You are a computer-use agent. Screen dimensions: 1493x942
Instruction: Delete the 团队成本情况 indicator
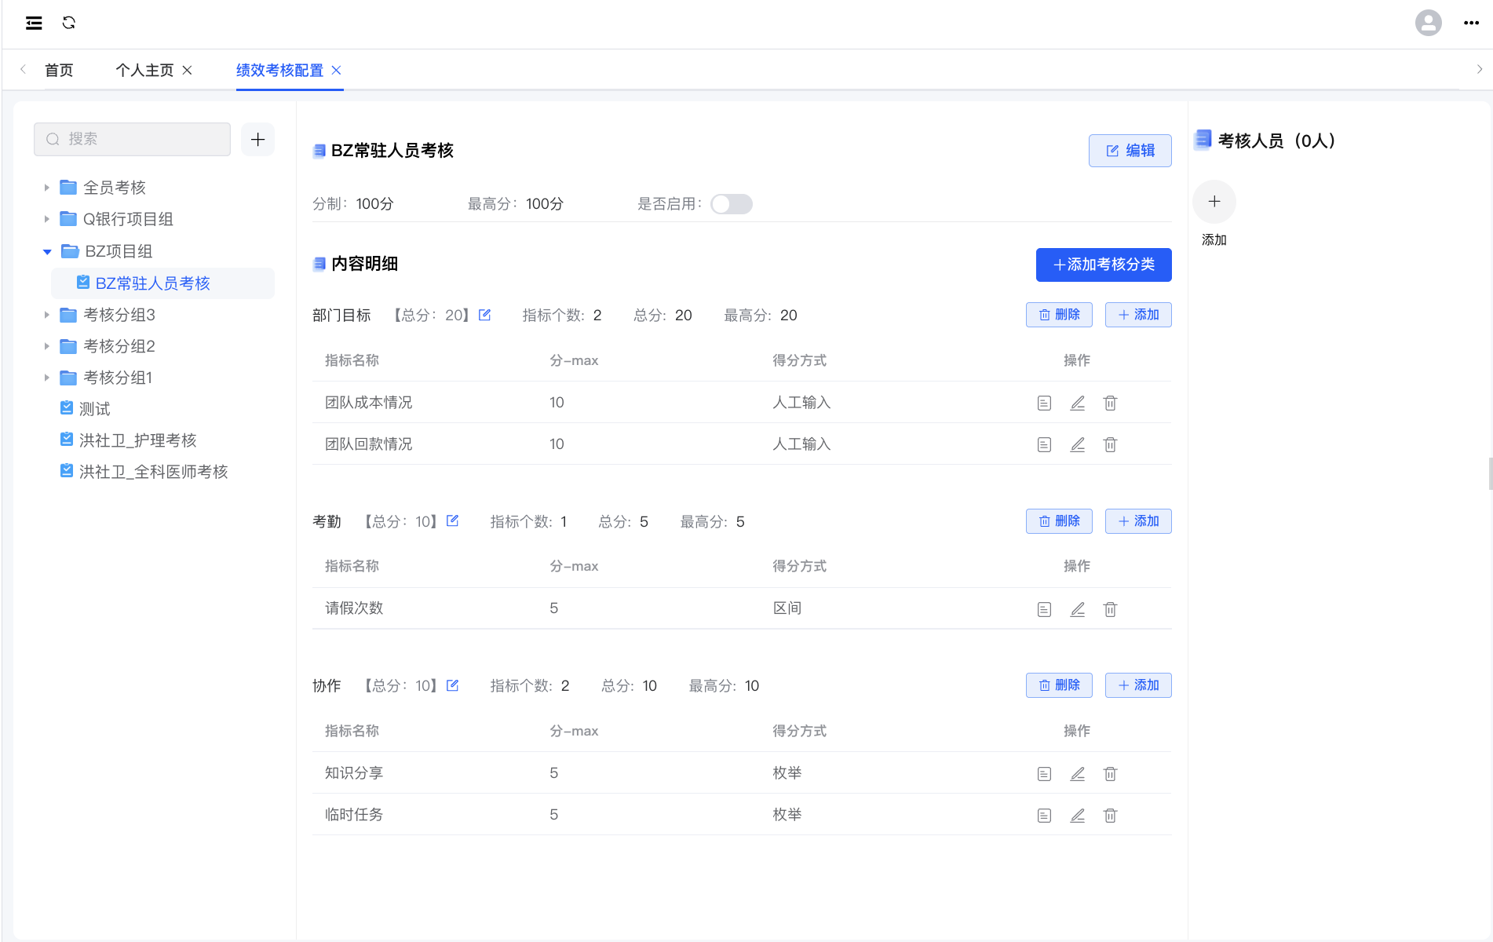1110,403
